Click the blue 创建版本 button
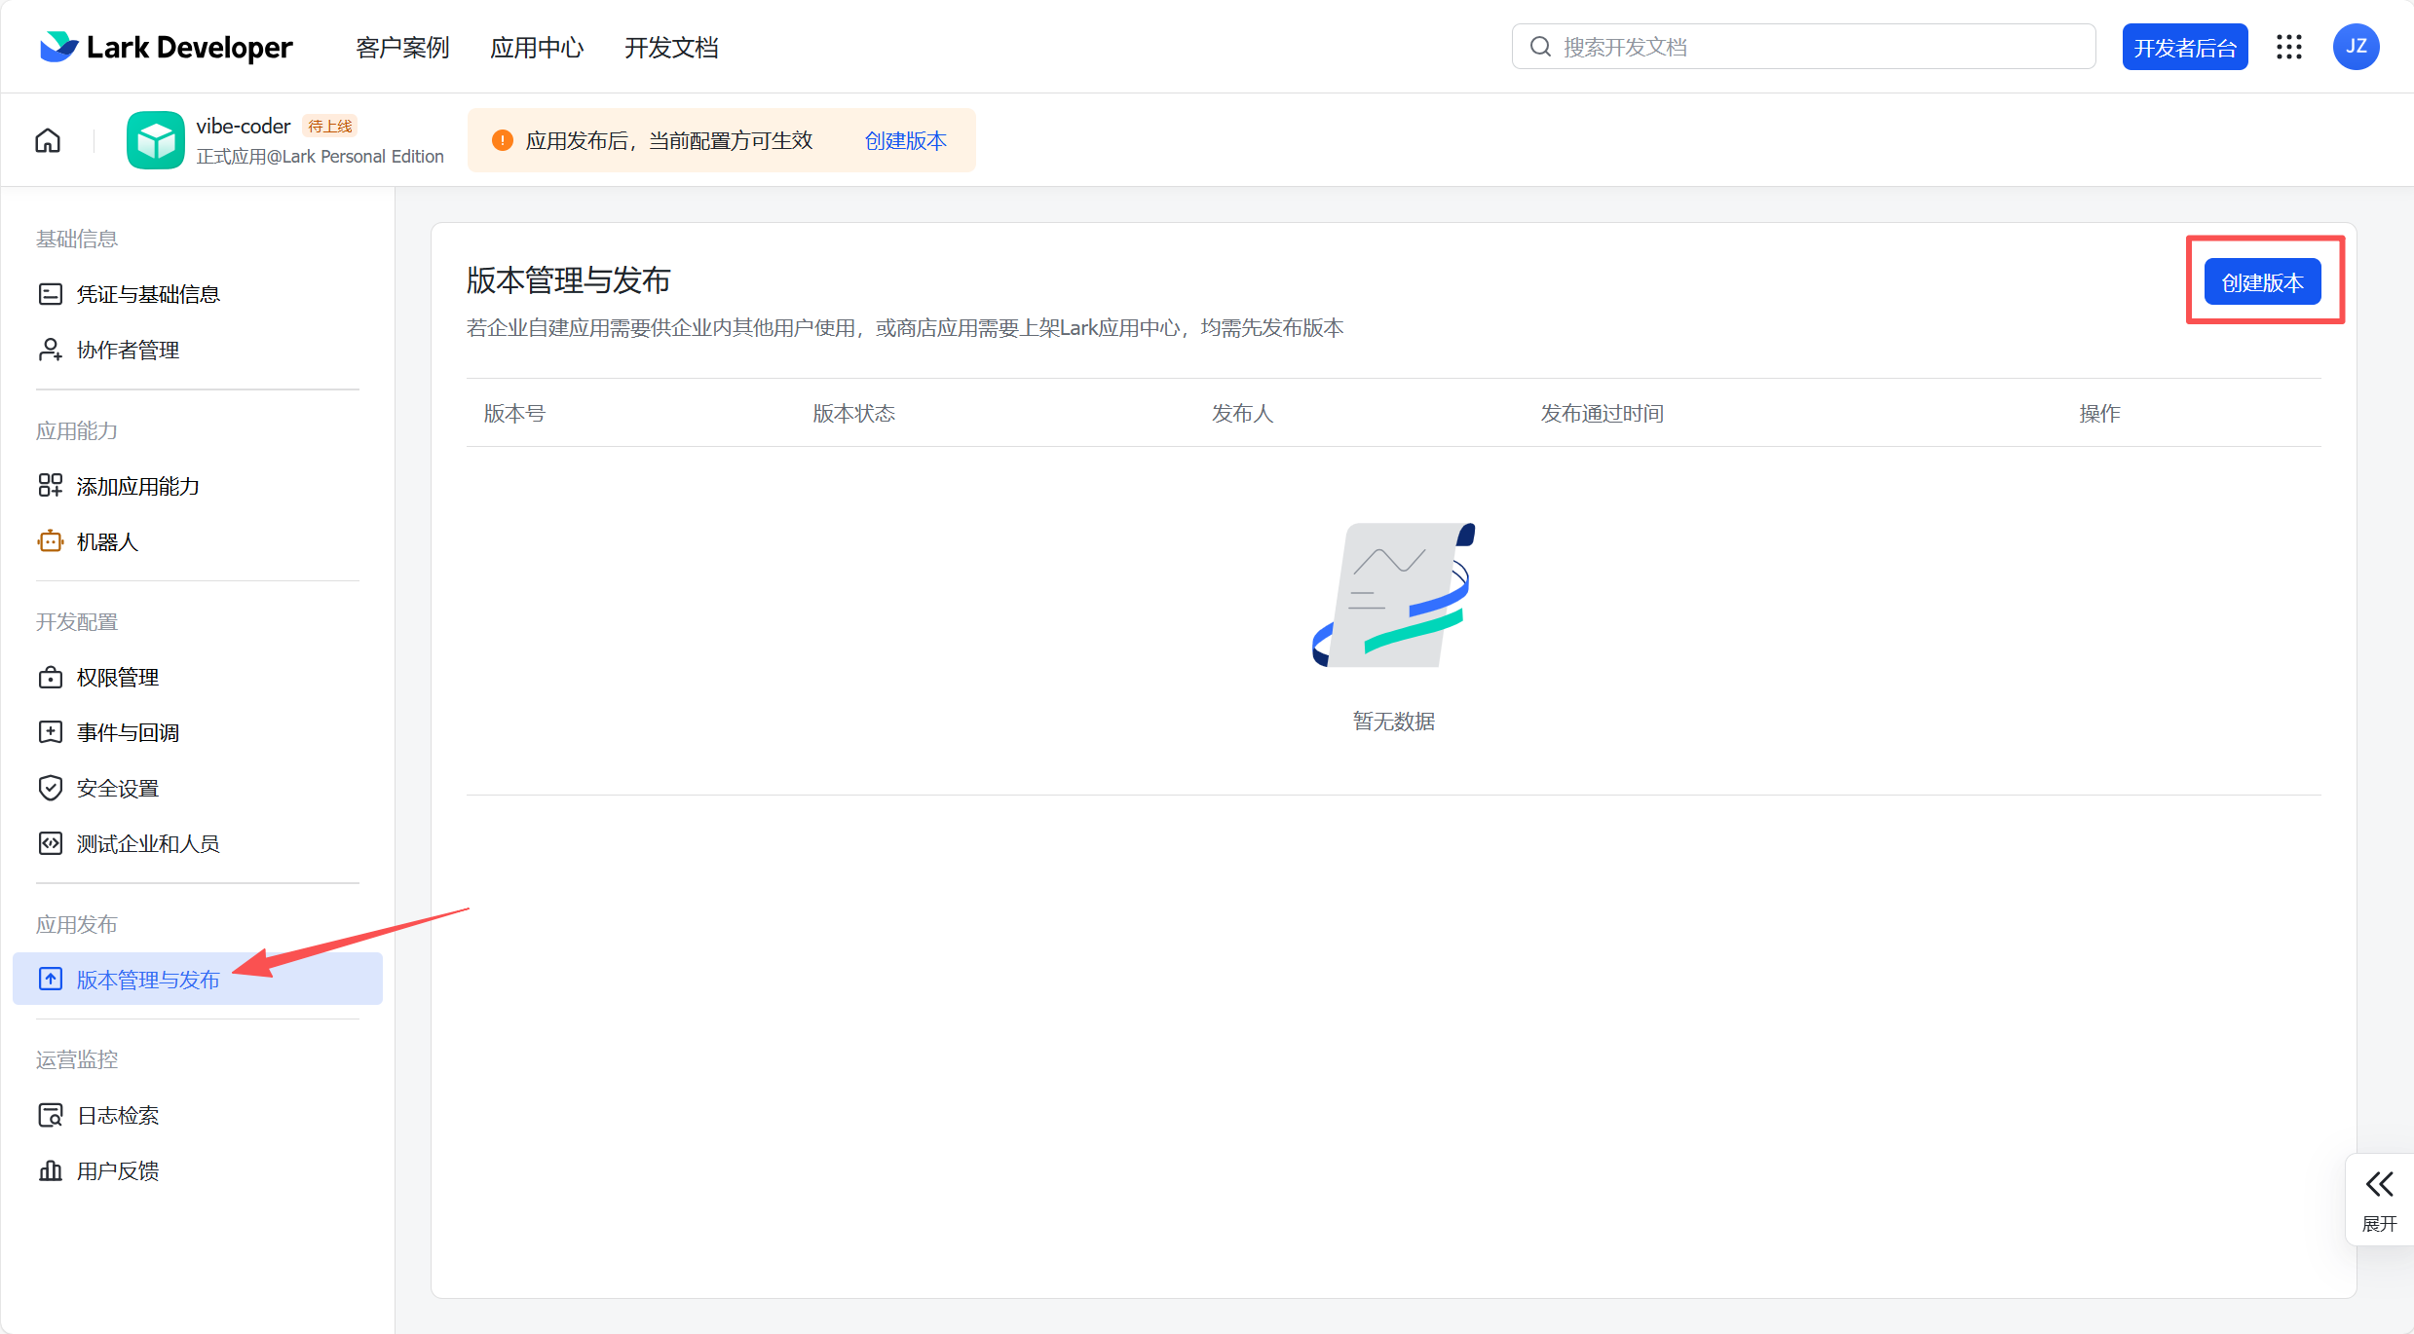Image resolution: width=2414 pixels, height=1334 pixels. 2262,281
